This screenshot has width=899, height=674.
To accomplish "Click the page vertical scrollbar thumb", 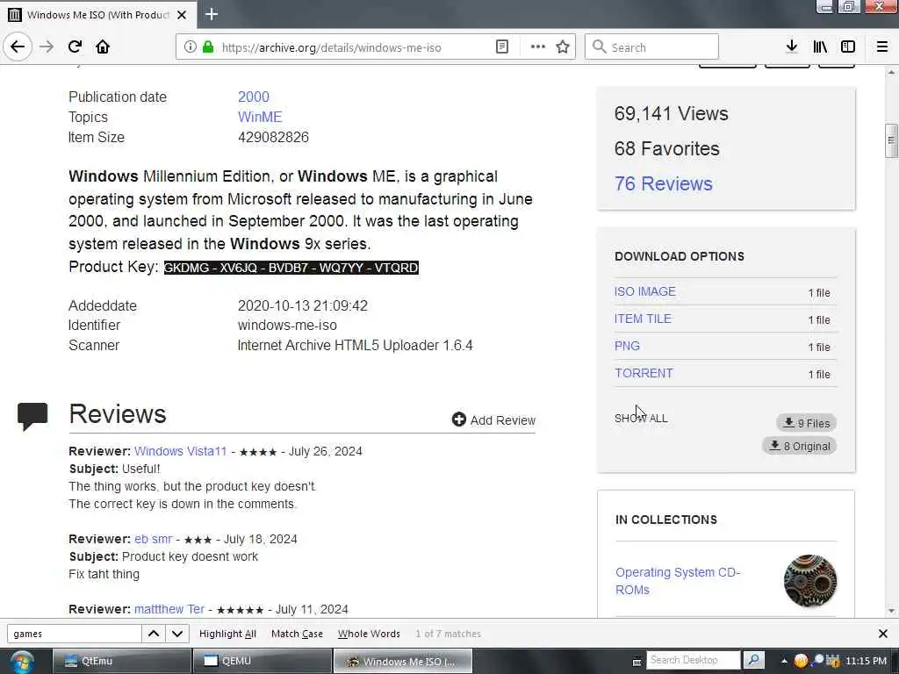I will (891, 140).
